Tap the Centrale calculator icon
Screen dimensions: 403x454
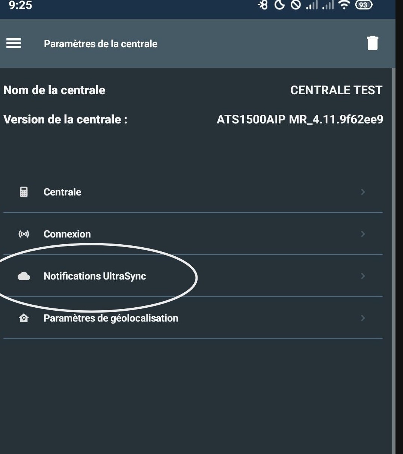[24, 192]
